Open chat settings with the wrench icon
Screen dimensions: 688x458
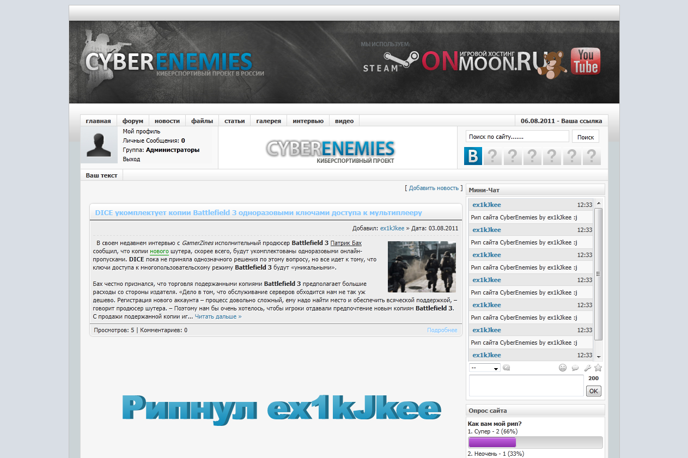[587, 368]
